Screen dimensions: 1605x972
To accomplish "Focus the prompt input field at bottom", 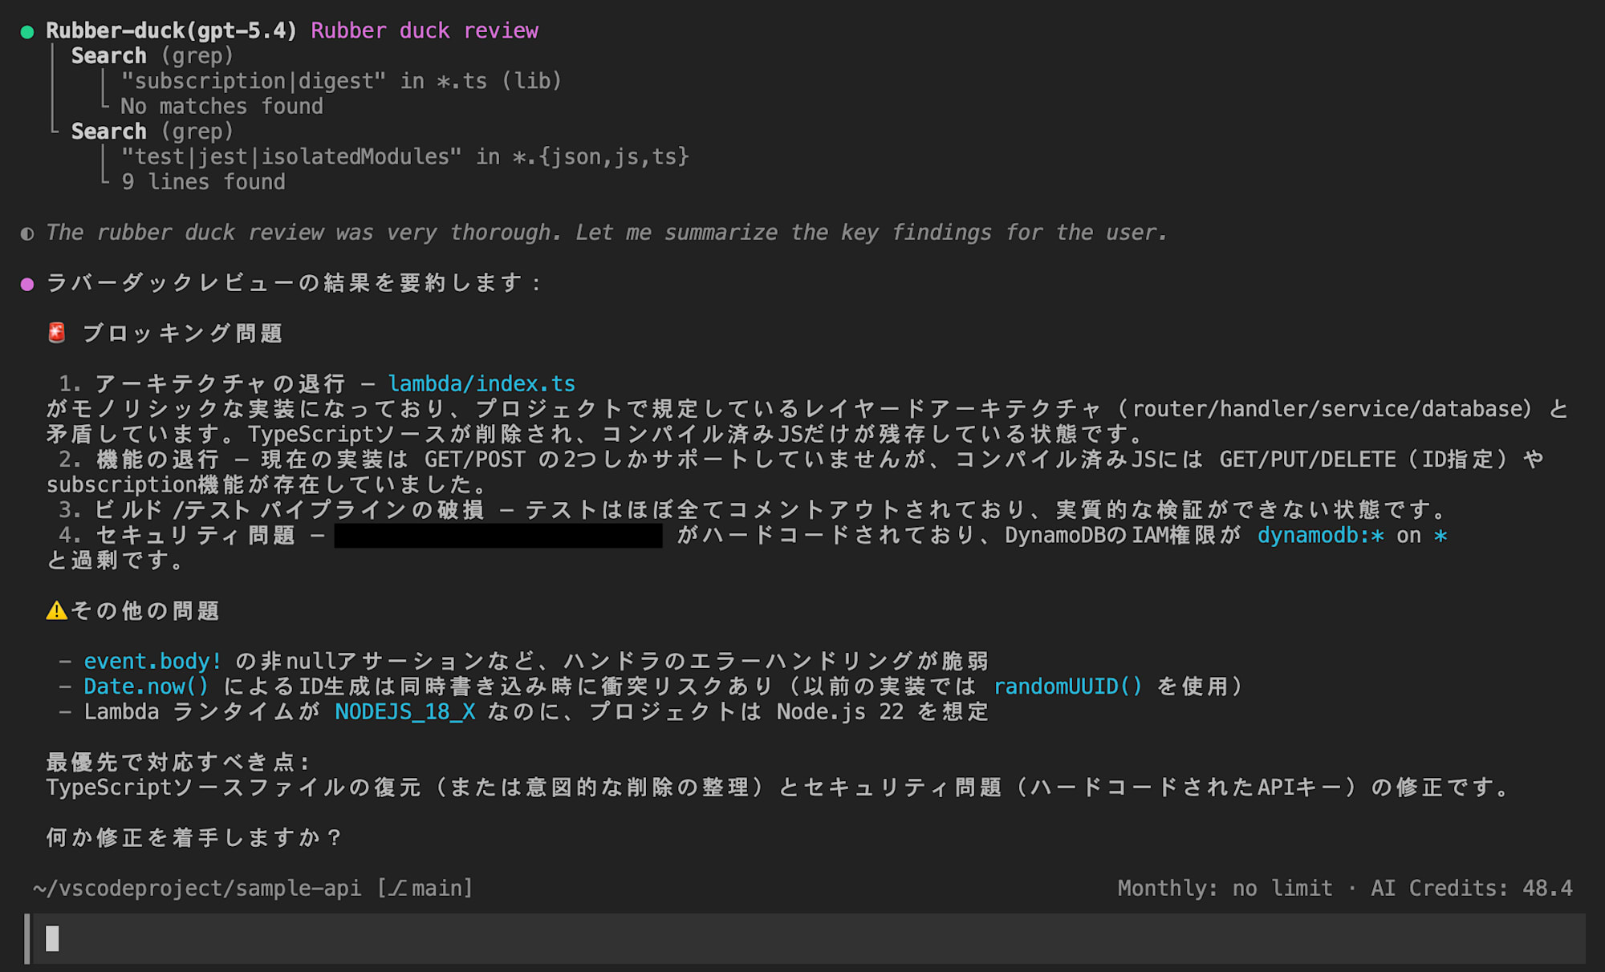I will click(x=807, y=938).
